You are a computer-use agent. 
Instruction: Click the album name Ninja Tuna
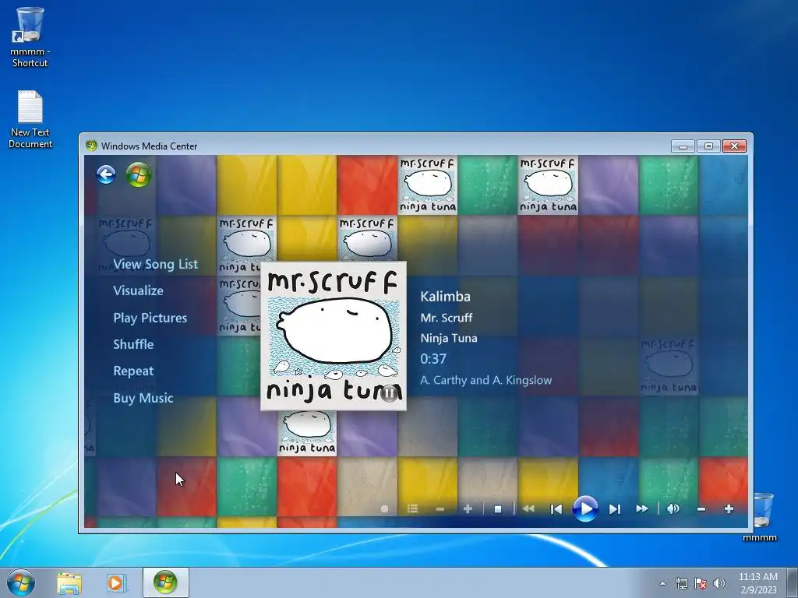pos(448,338)
